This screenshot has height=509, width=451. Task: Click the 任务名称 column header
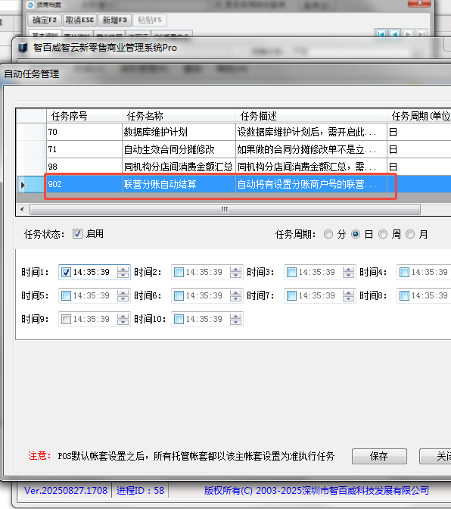[x=179, y=116]
